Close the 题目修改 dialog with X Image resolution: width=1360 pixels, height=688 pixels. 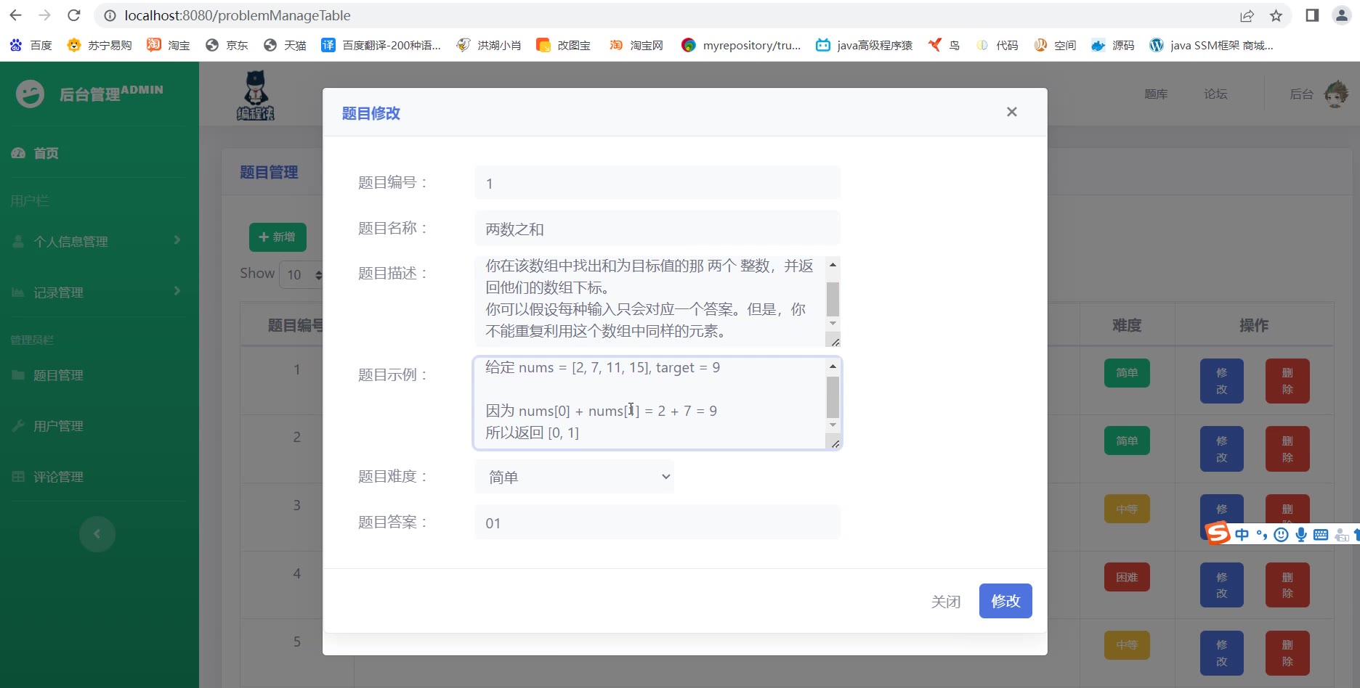1011,112
